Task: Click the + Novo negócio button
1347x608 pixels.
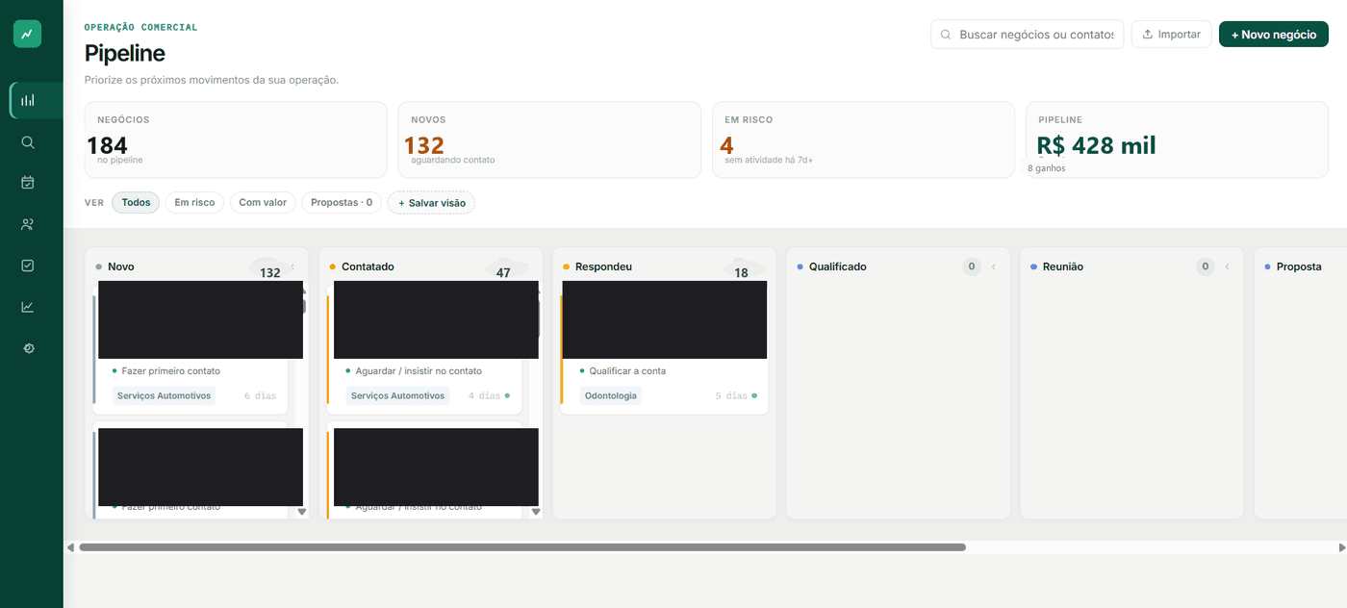Action: (x=1274, y=35)
